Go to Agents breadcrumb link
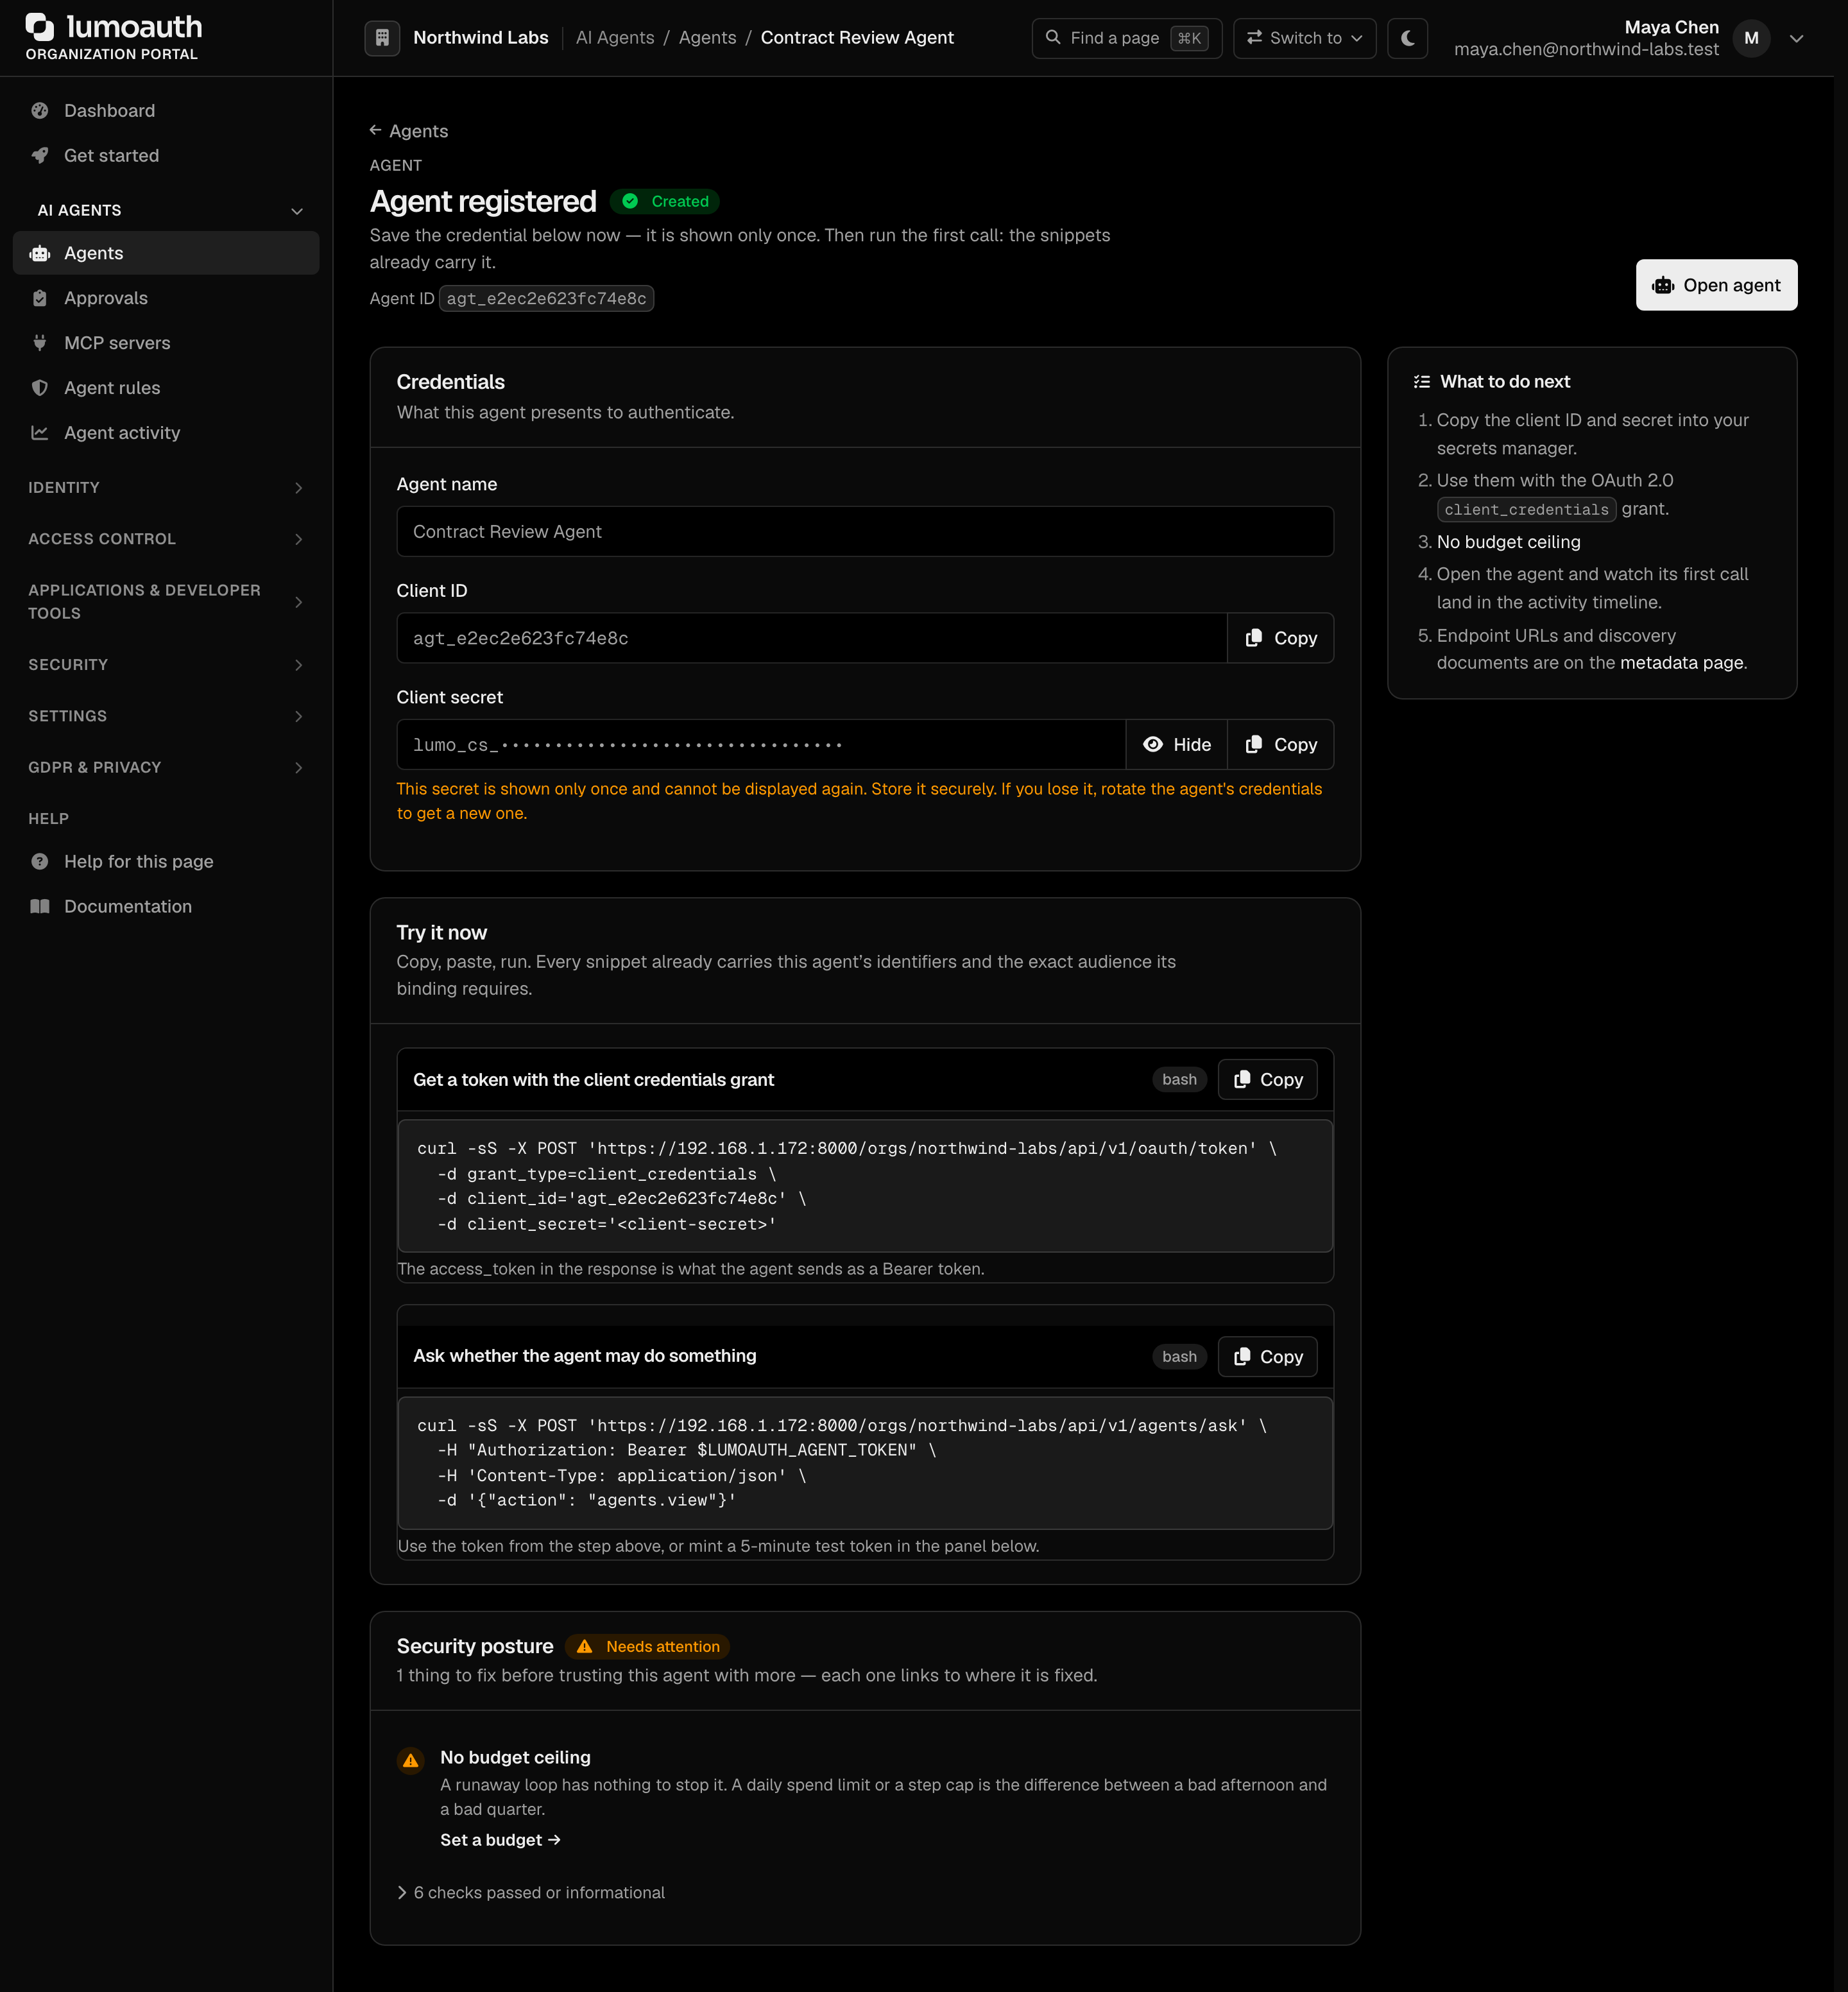The image size is (1848, 1992). [x=707, y=38]
